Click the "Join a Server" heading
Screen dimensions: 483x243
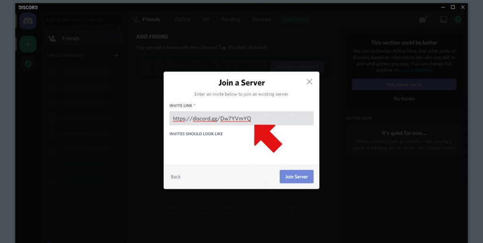tap(241, 83)
